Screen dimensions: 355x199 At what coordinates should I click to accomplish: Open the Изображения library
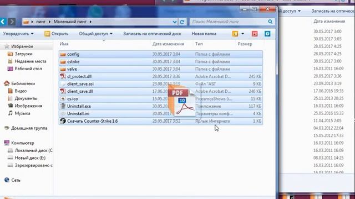click(x=28, y=106)
